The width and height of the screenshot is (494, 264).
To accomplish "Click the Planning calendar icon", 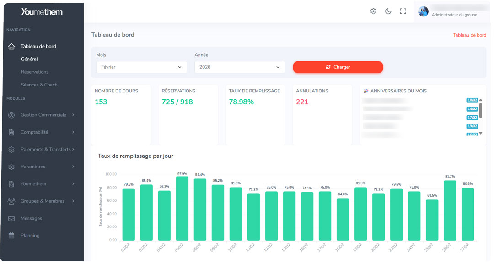I will point(12,236).
